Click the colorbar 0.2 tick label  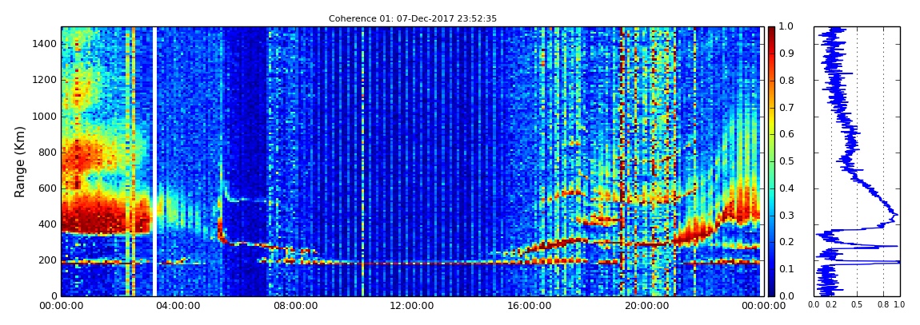tap(785, 242)
